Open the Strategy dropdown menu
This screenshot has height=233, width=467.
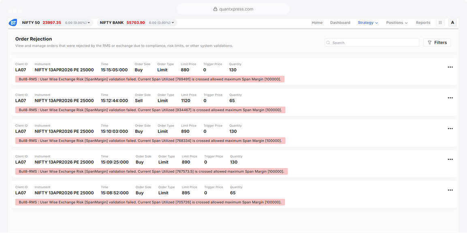point(368,23)
